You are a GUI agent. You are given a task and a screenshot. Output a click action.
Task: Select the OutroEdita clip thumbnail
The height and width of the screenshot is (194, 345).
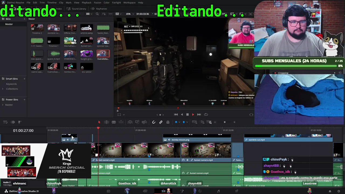[103, 54]
